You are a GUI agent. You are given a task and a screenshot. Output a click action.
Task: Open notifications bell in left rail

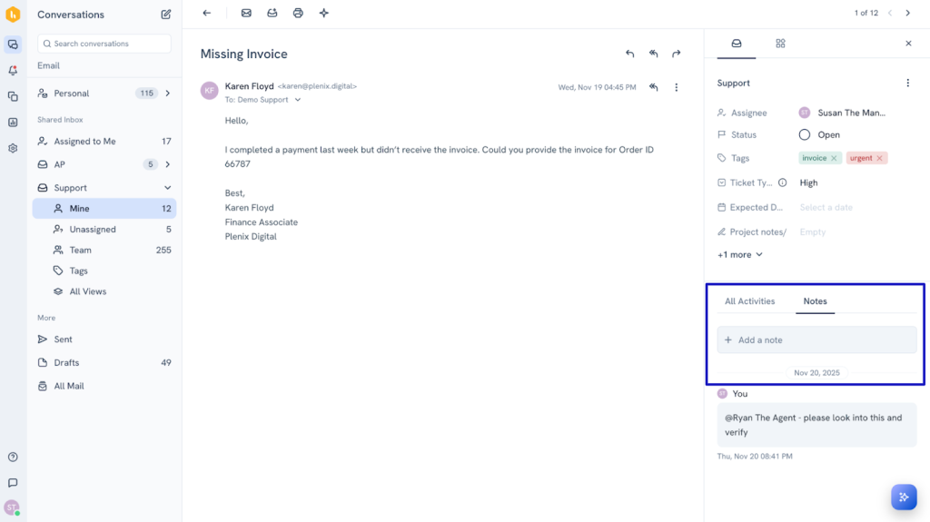(x=13, y=70)
